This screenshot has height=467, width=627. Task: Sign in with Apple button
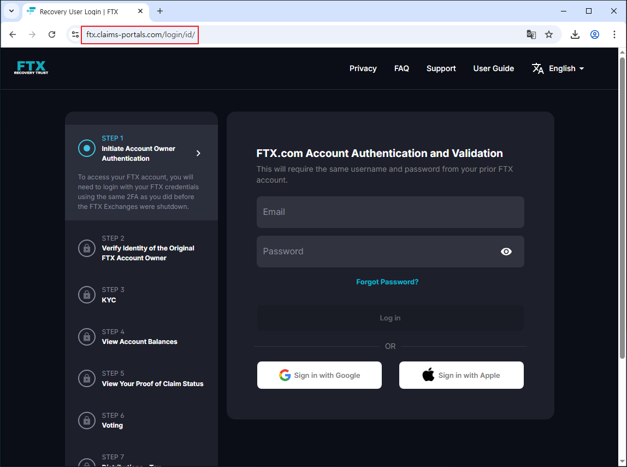[462, 375]
